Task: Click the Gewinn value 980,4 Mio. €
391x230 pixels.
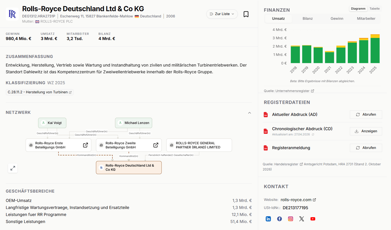Action: tap(18, 39)
